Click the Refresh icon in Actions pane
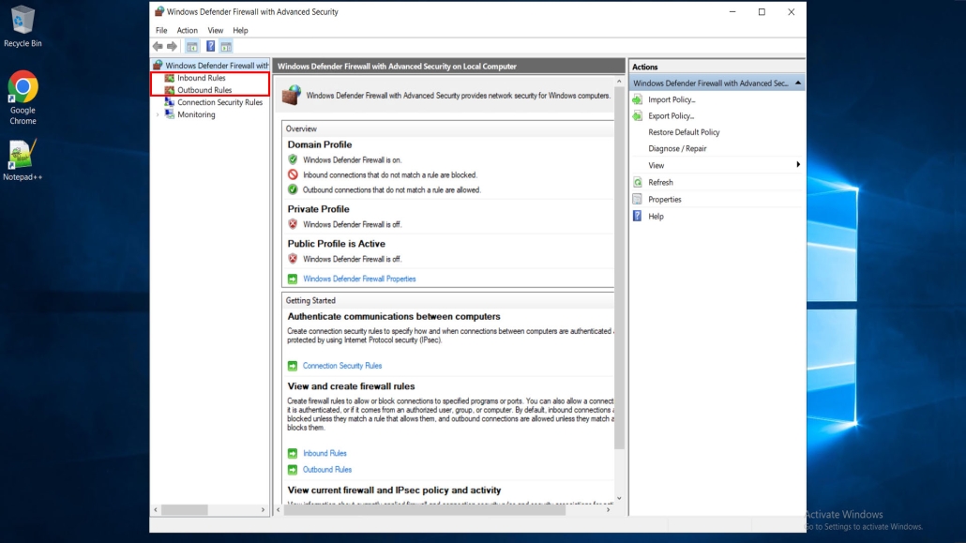 coord(638,183)
